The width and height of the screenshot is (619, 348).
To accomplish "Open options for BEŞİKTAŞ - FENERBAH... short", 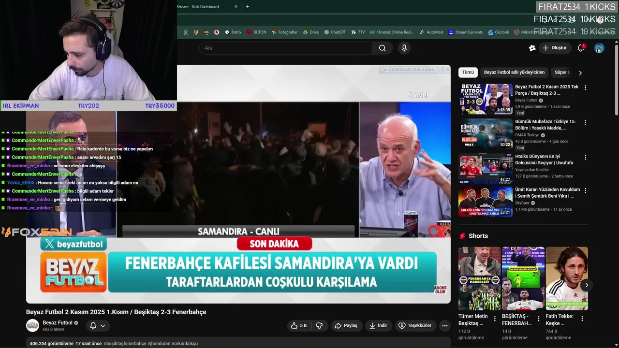I will pyautogui.click(x=538, y=319).
